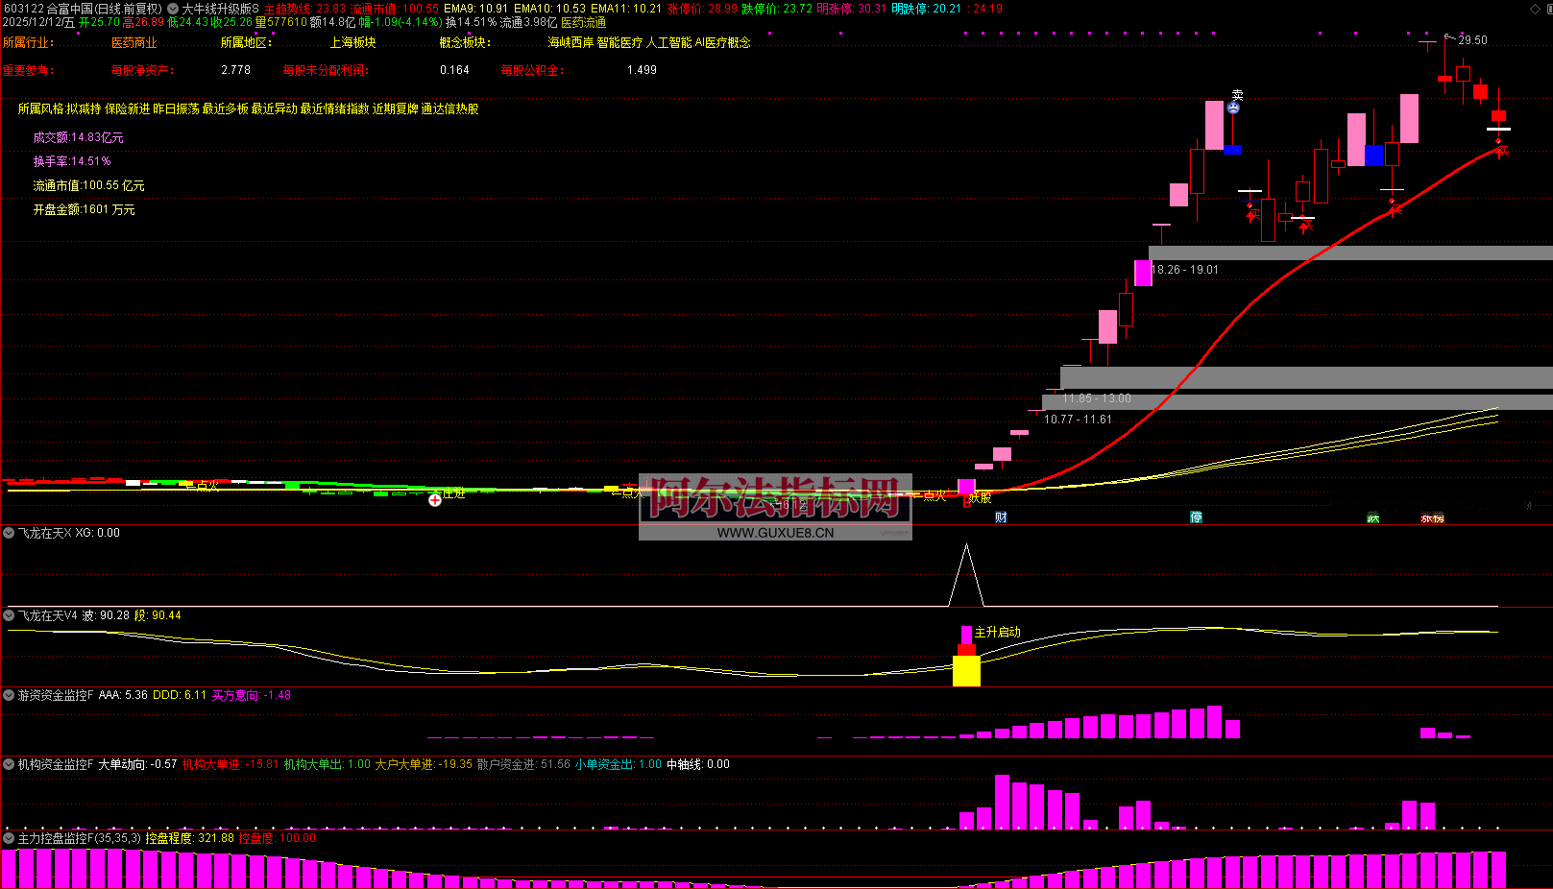Click the latest red 买 arrow signal
This screenshot has height=889, width=1553.
(1502, 150)
